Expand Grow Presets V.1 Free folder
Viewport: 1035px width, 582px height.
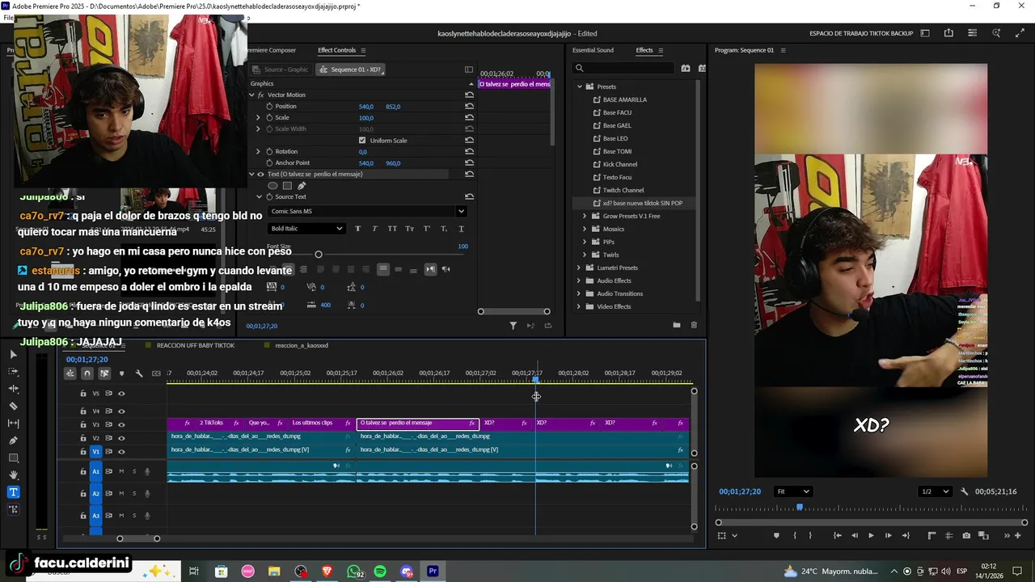click(585, 216)
